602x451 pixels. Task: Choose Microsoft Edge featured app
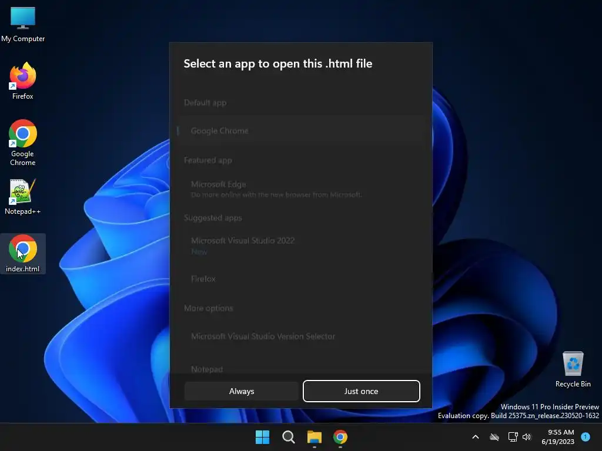(x=302, y=189)
